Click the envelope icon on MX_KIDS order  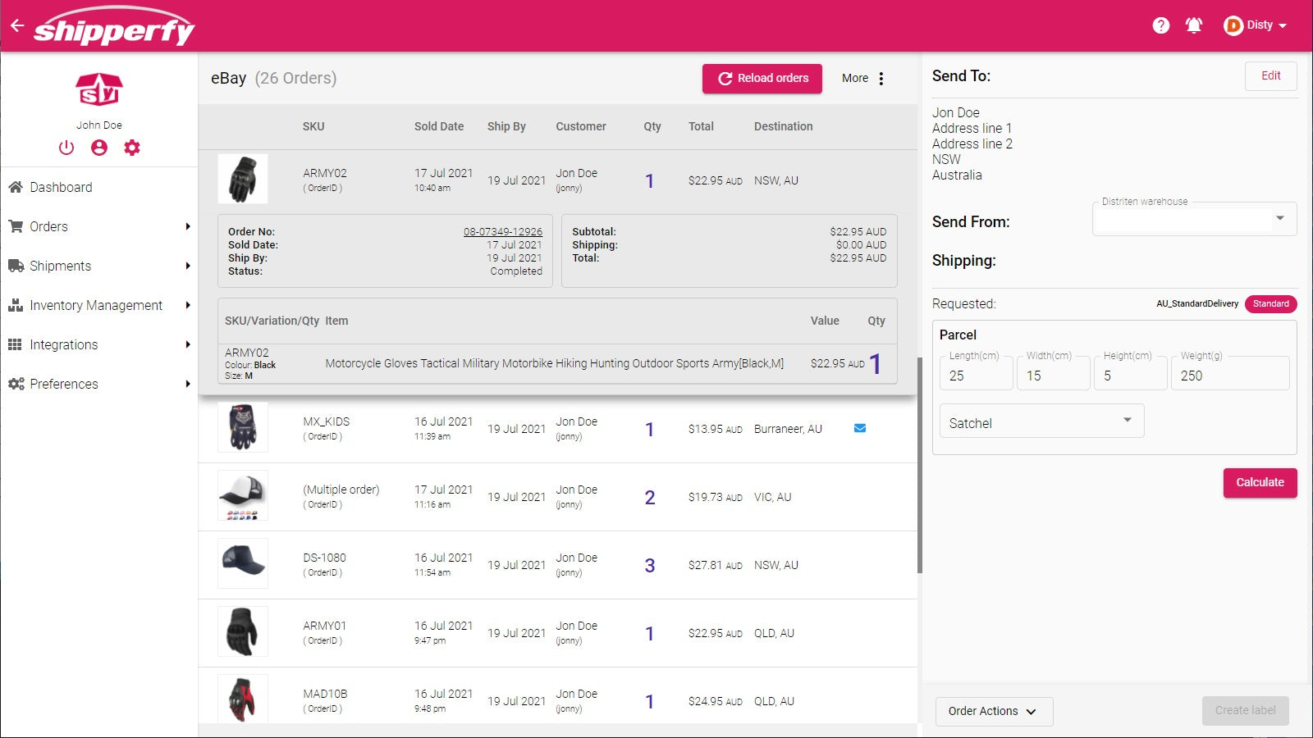point(860,428)
